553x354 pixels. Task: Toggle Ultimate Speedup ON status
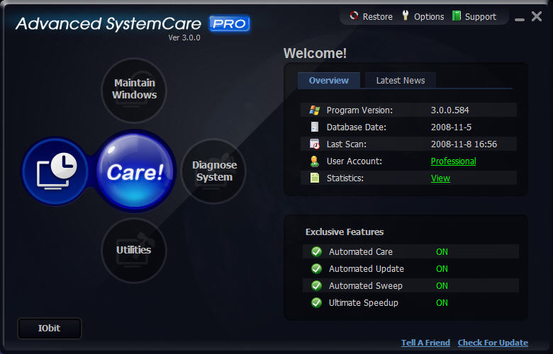click(442, 302)
